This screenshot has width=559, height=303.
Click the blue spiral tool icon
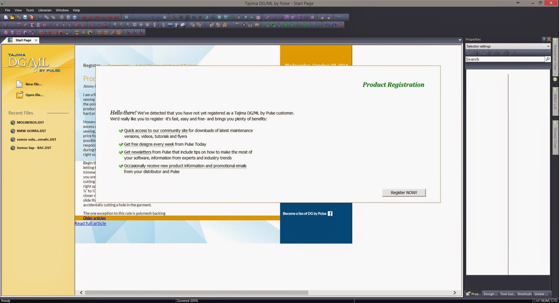(x=213, y=17)
